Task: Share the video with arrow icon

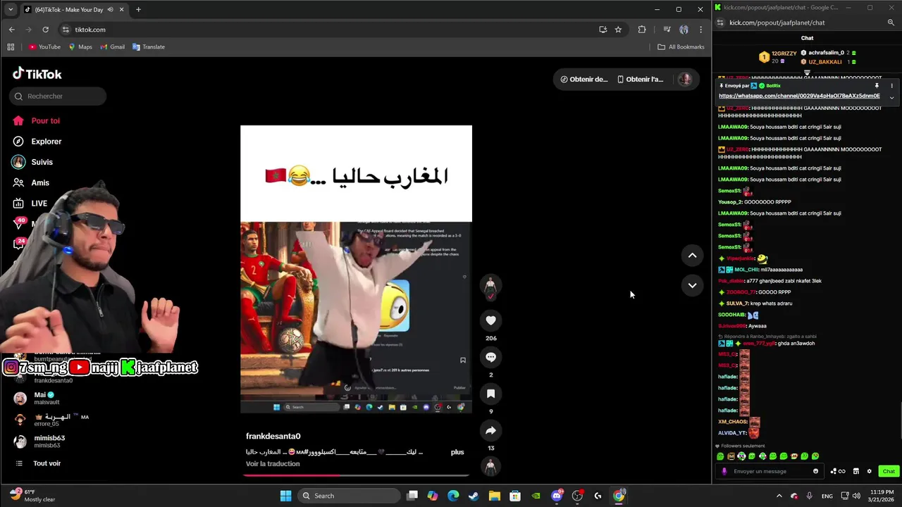Action: (491, 430)
